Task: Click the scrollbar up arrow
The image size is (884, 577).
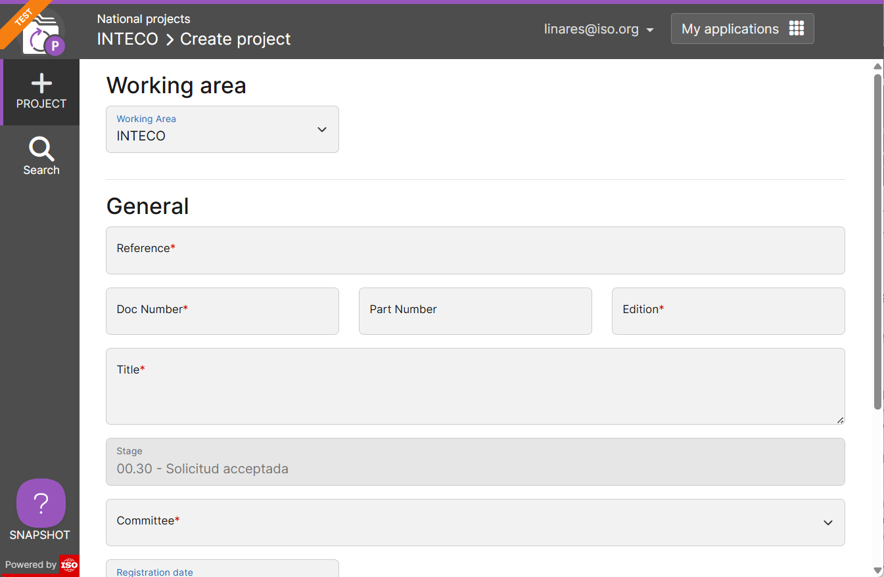Action: tap(877, 66)
